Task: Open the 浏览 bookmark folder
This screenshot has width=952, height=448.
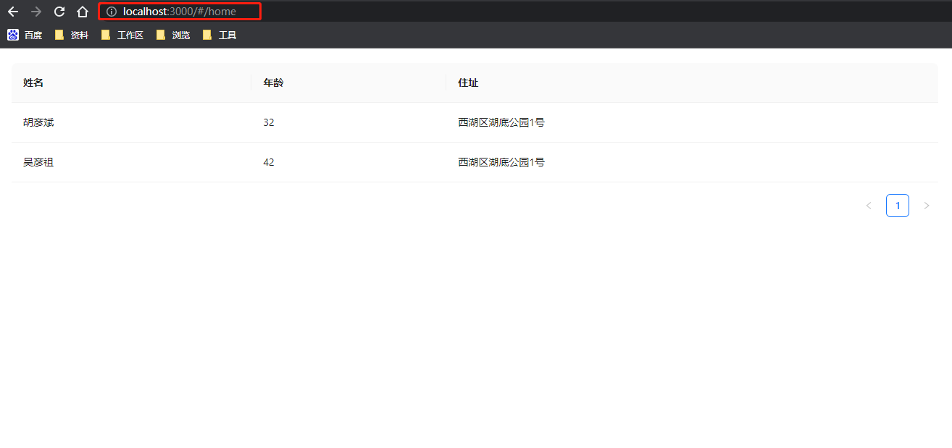Action: coord(173,35)
